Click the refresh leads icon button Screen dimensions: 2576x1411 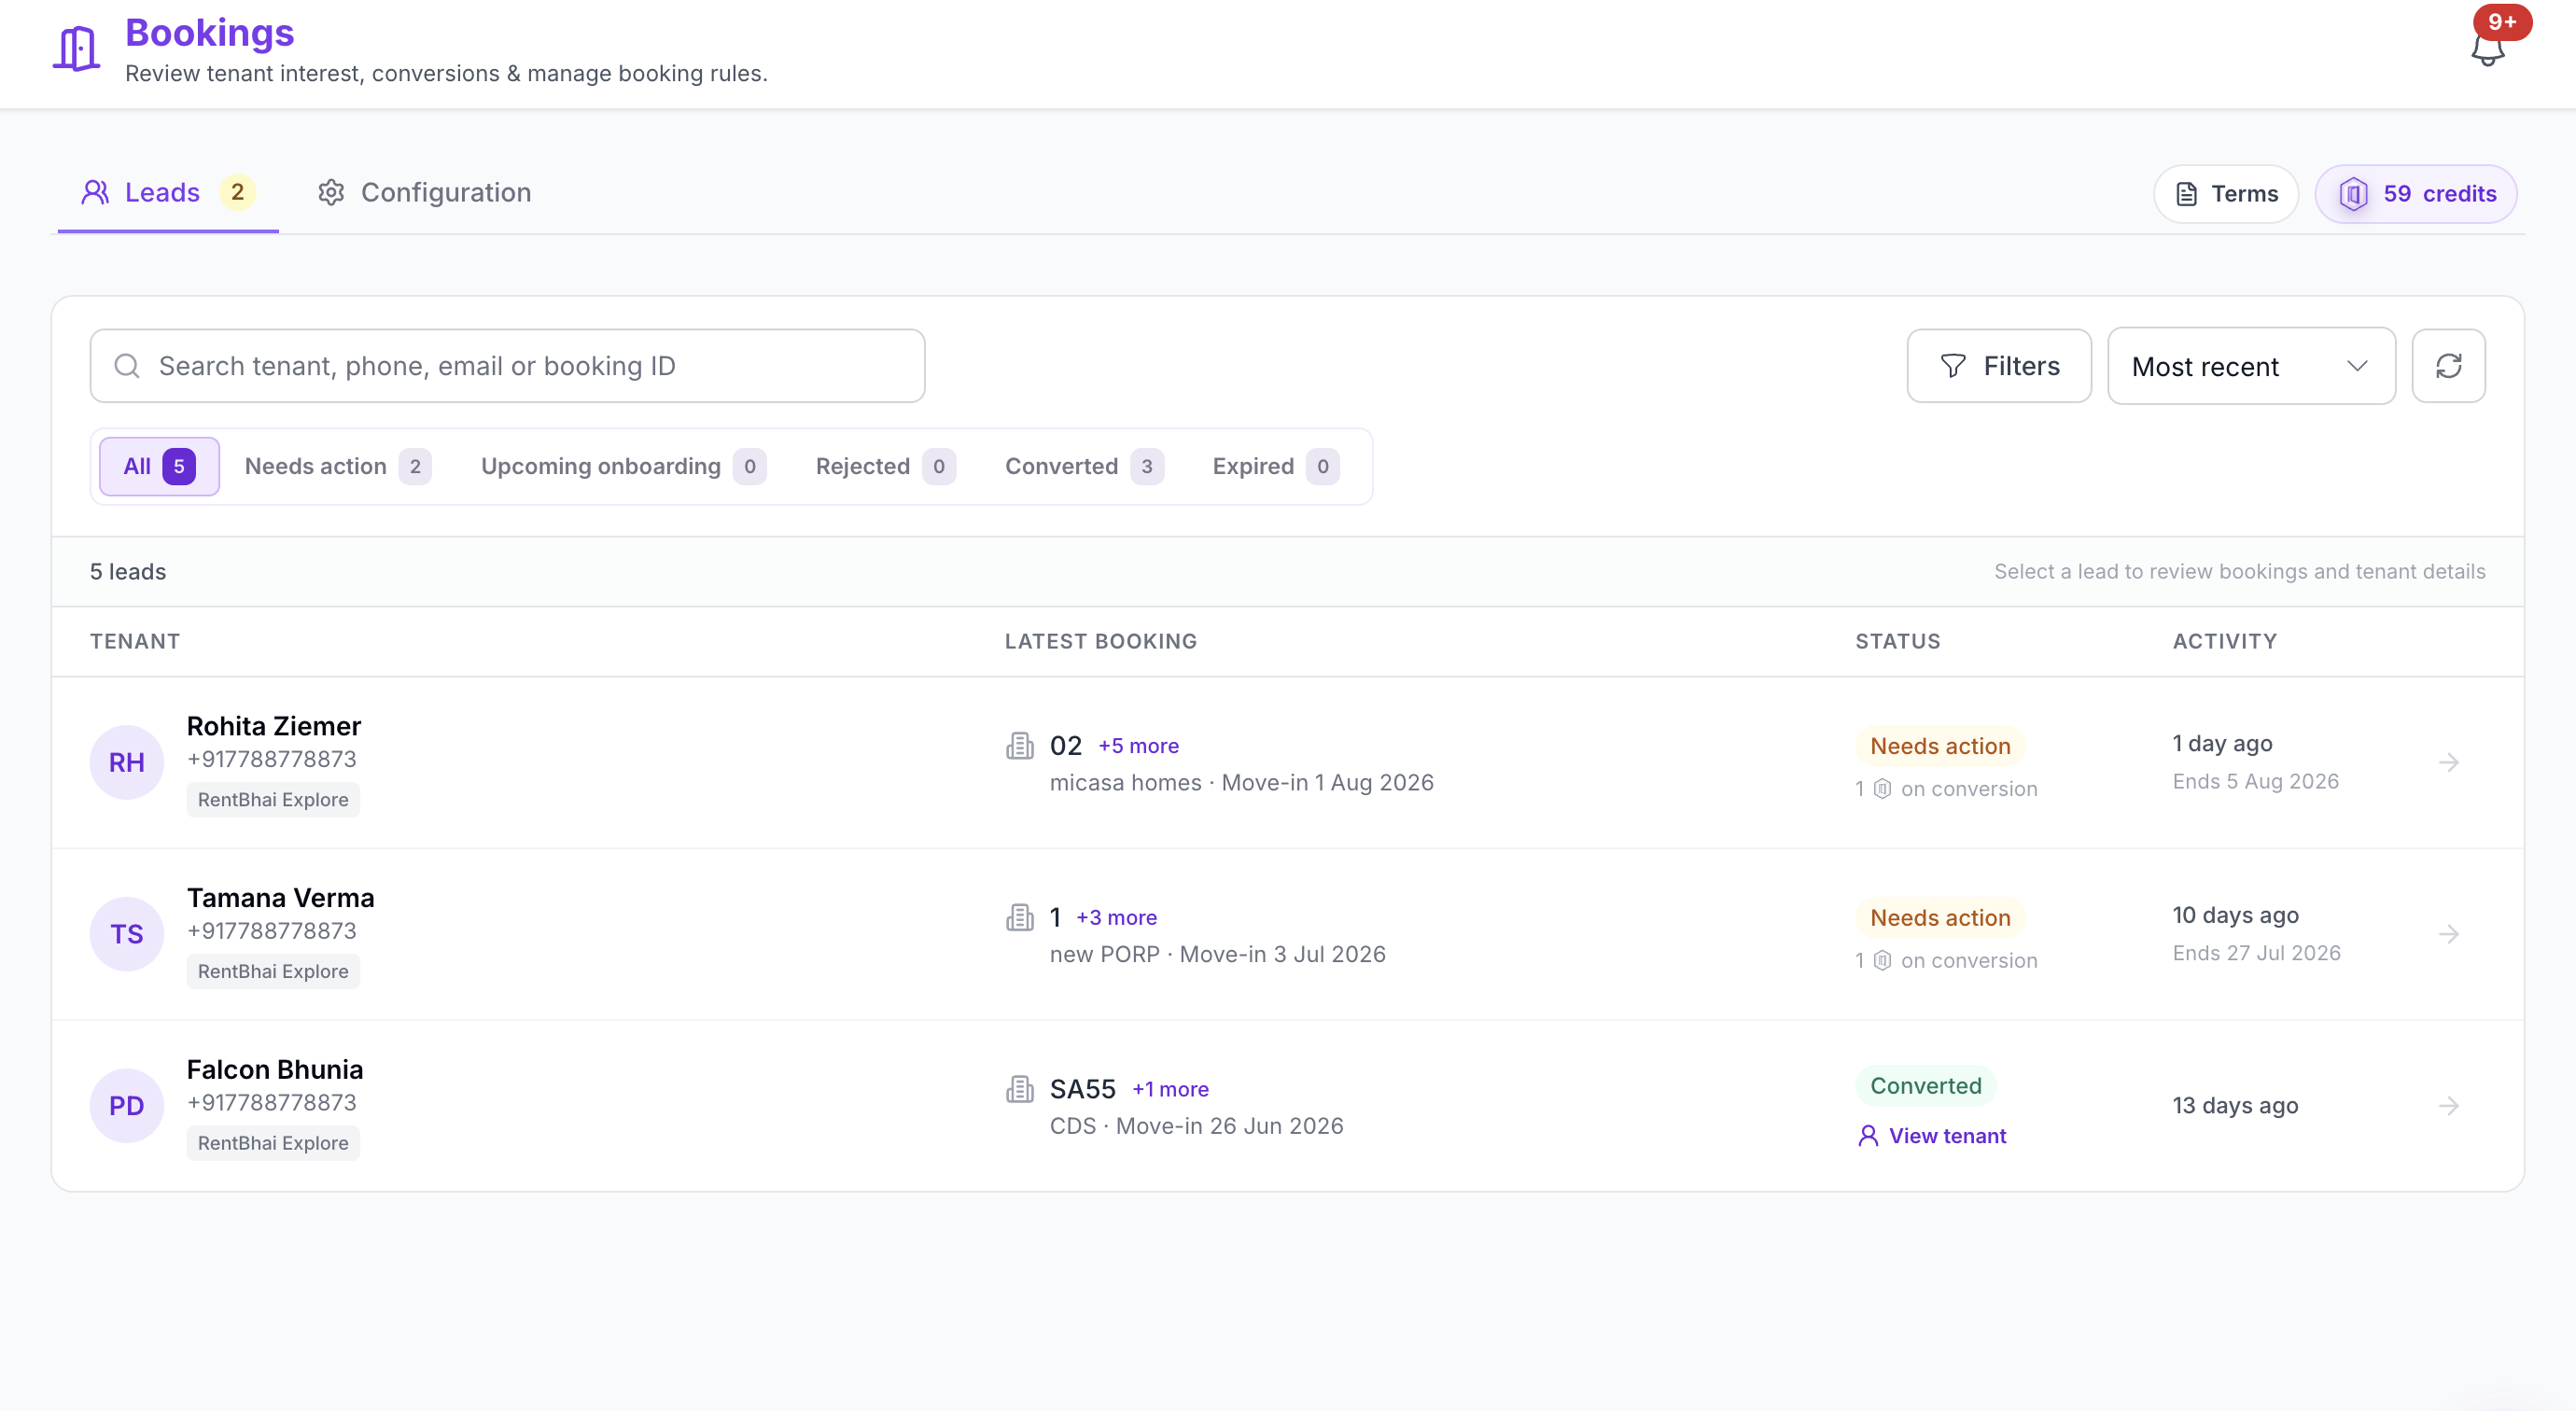point(2448,366)
